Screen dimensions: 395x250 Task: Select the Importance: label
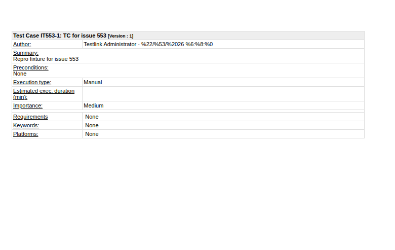tap(28, 105)
